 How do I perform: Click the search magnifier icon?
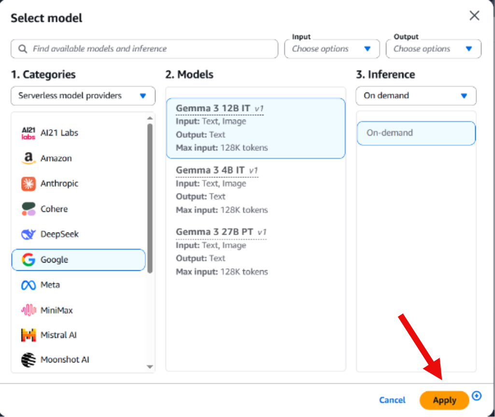(x=22, y=49)
